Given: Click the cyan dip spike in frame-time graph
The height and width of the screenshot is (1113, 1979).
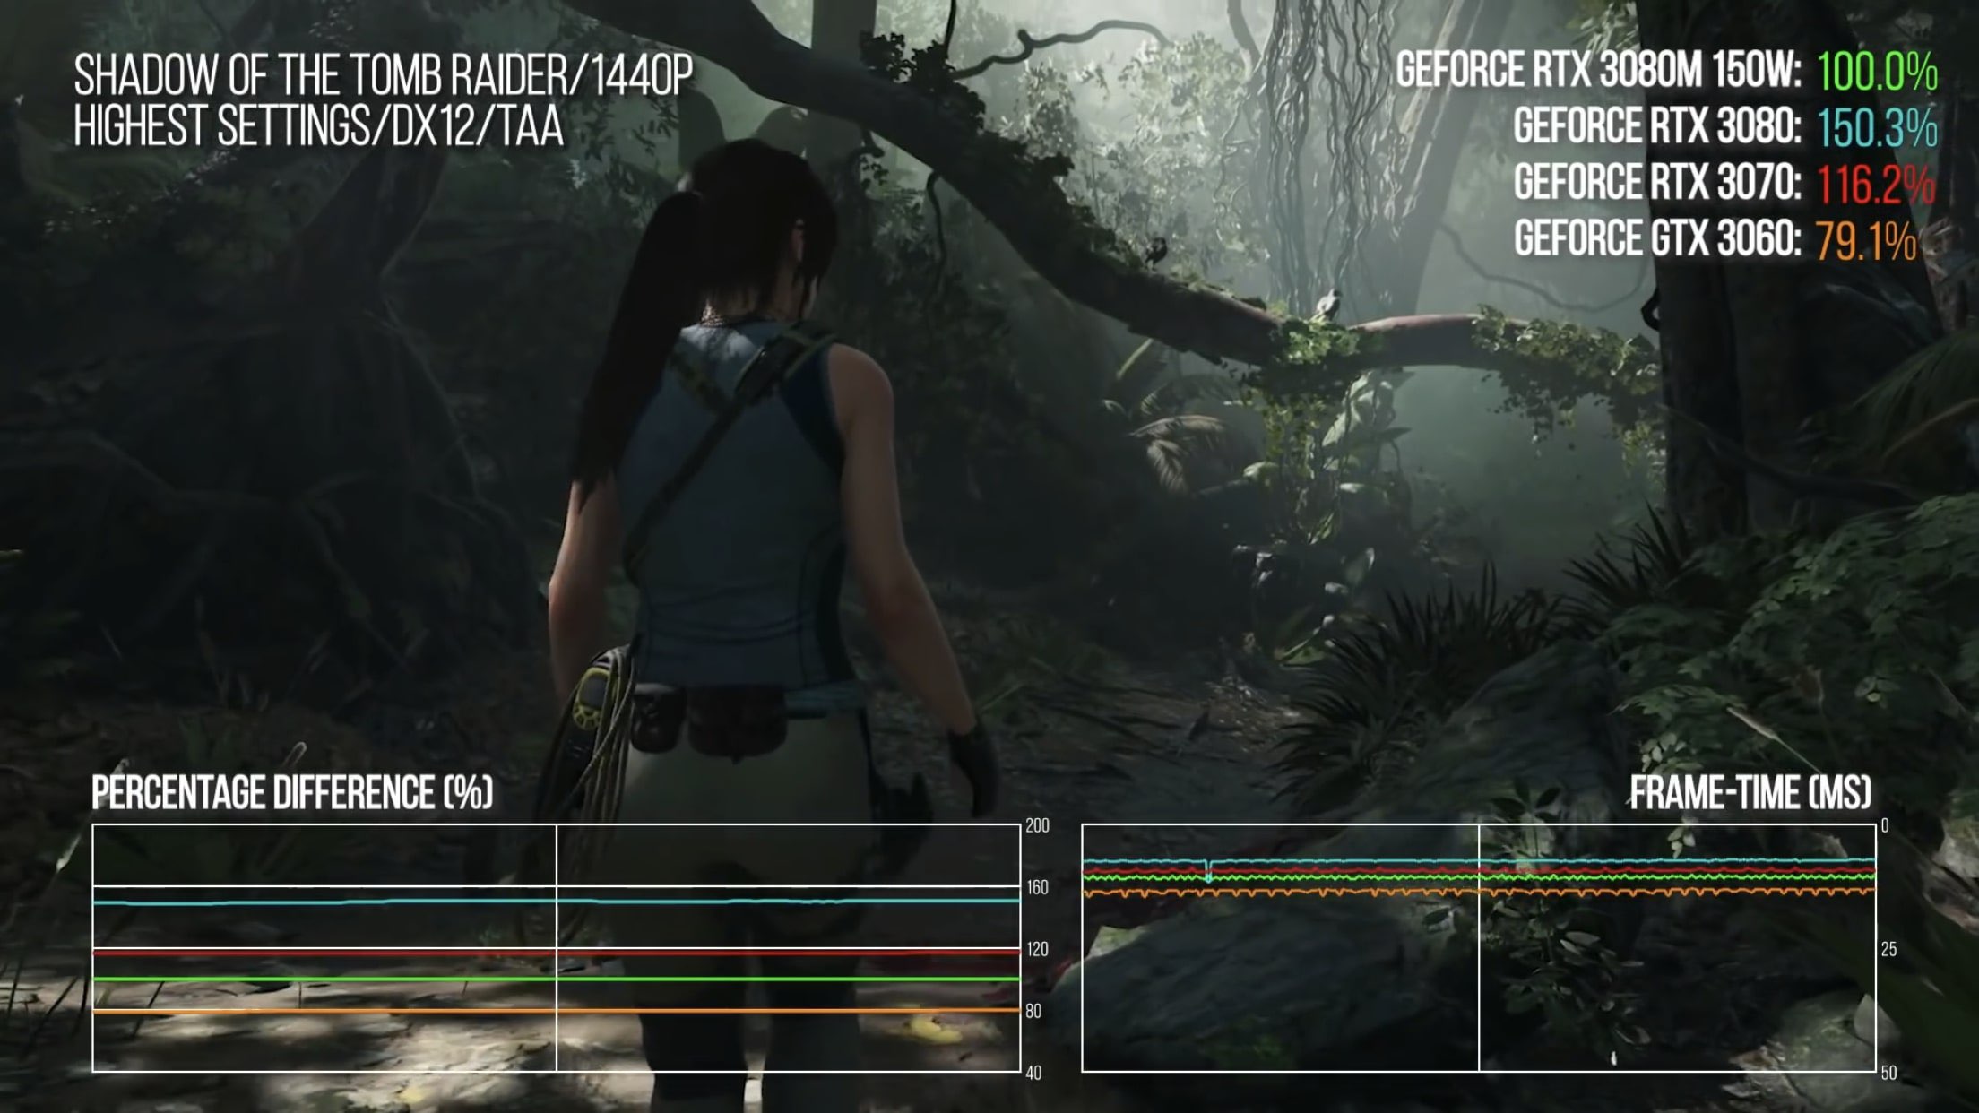Looking at the screenshot, I should point(1208,872).
